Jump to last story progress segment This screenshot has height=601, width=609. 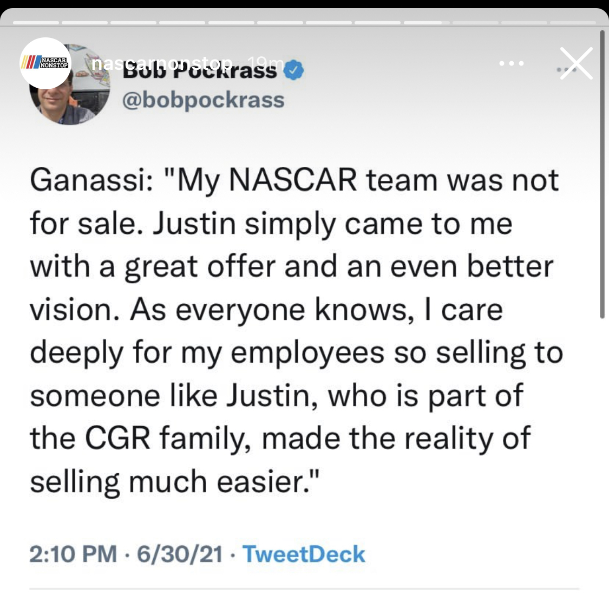(573, 23)
